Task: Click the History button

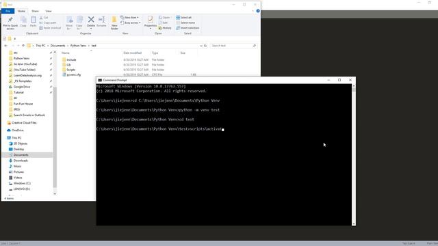Action: pos(165,28)
